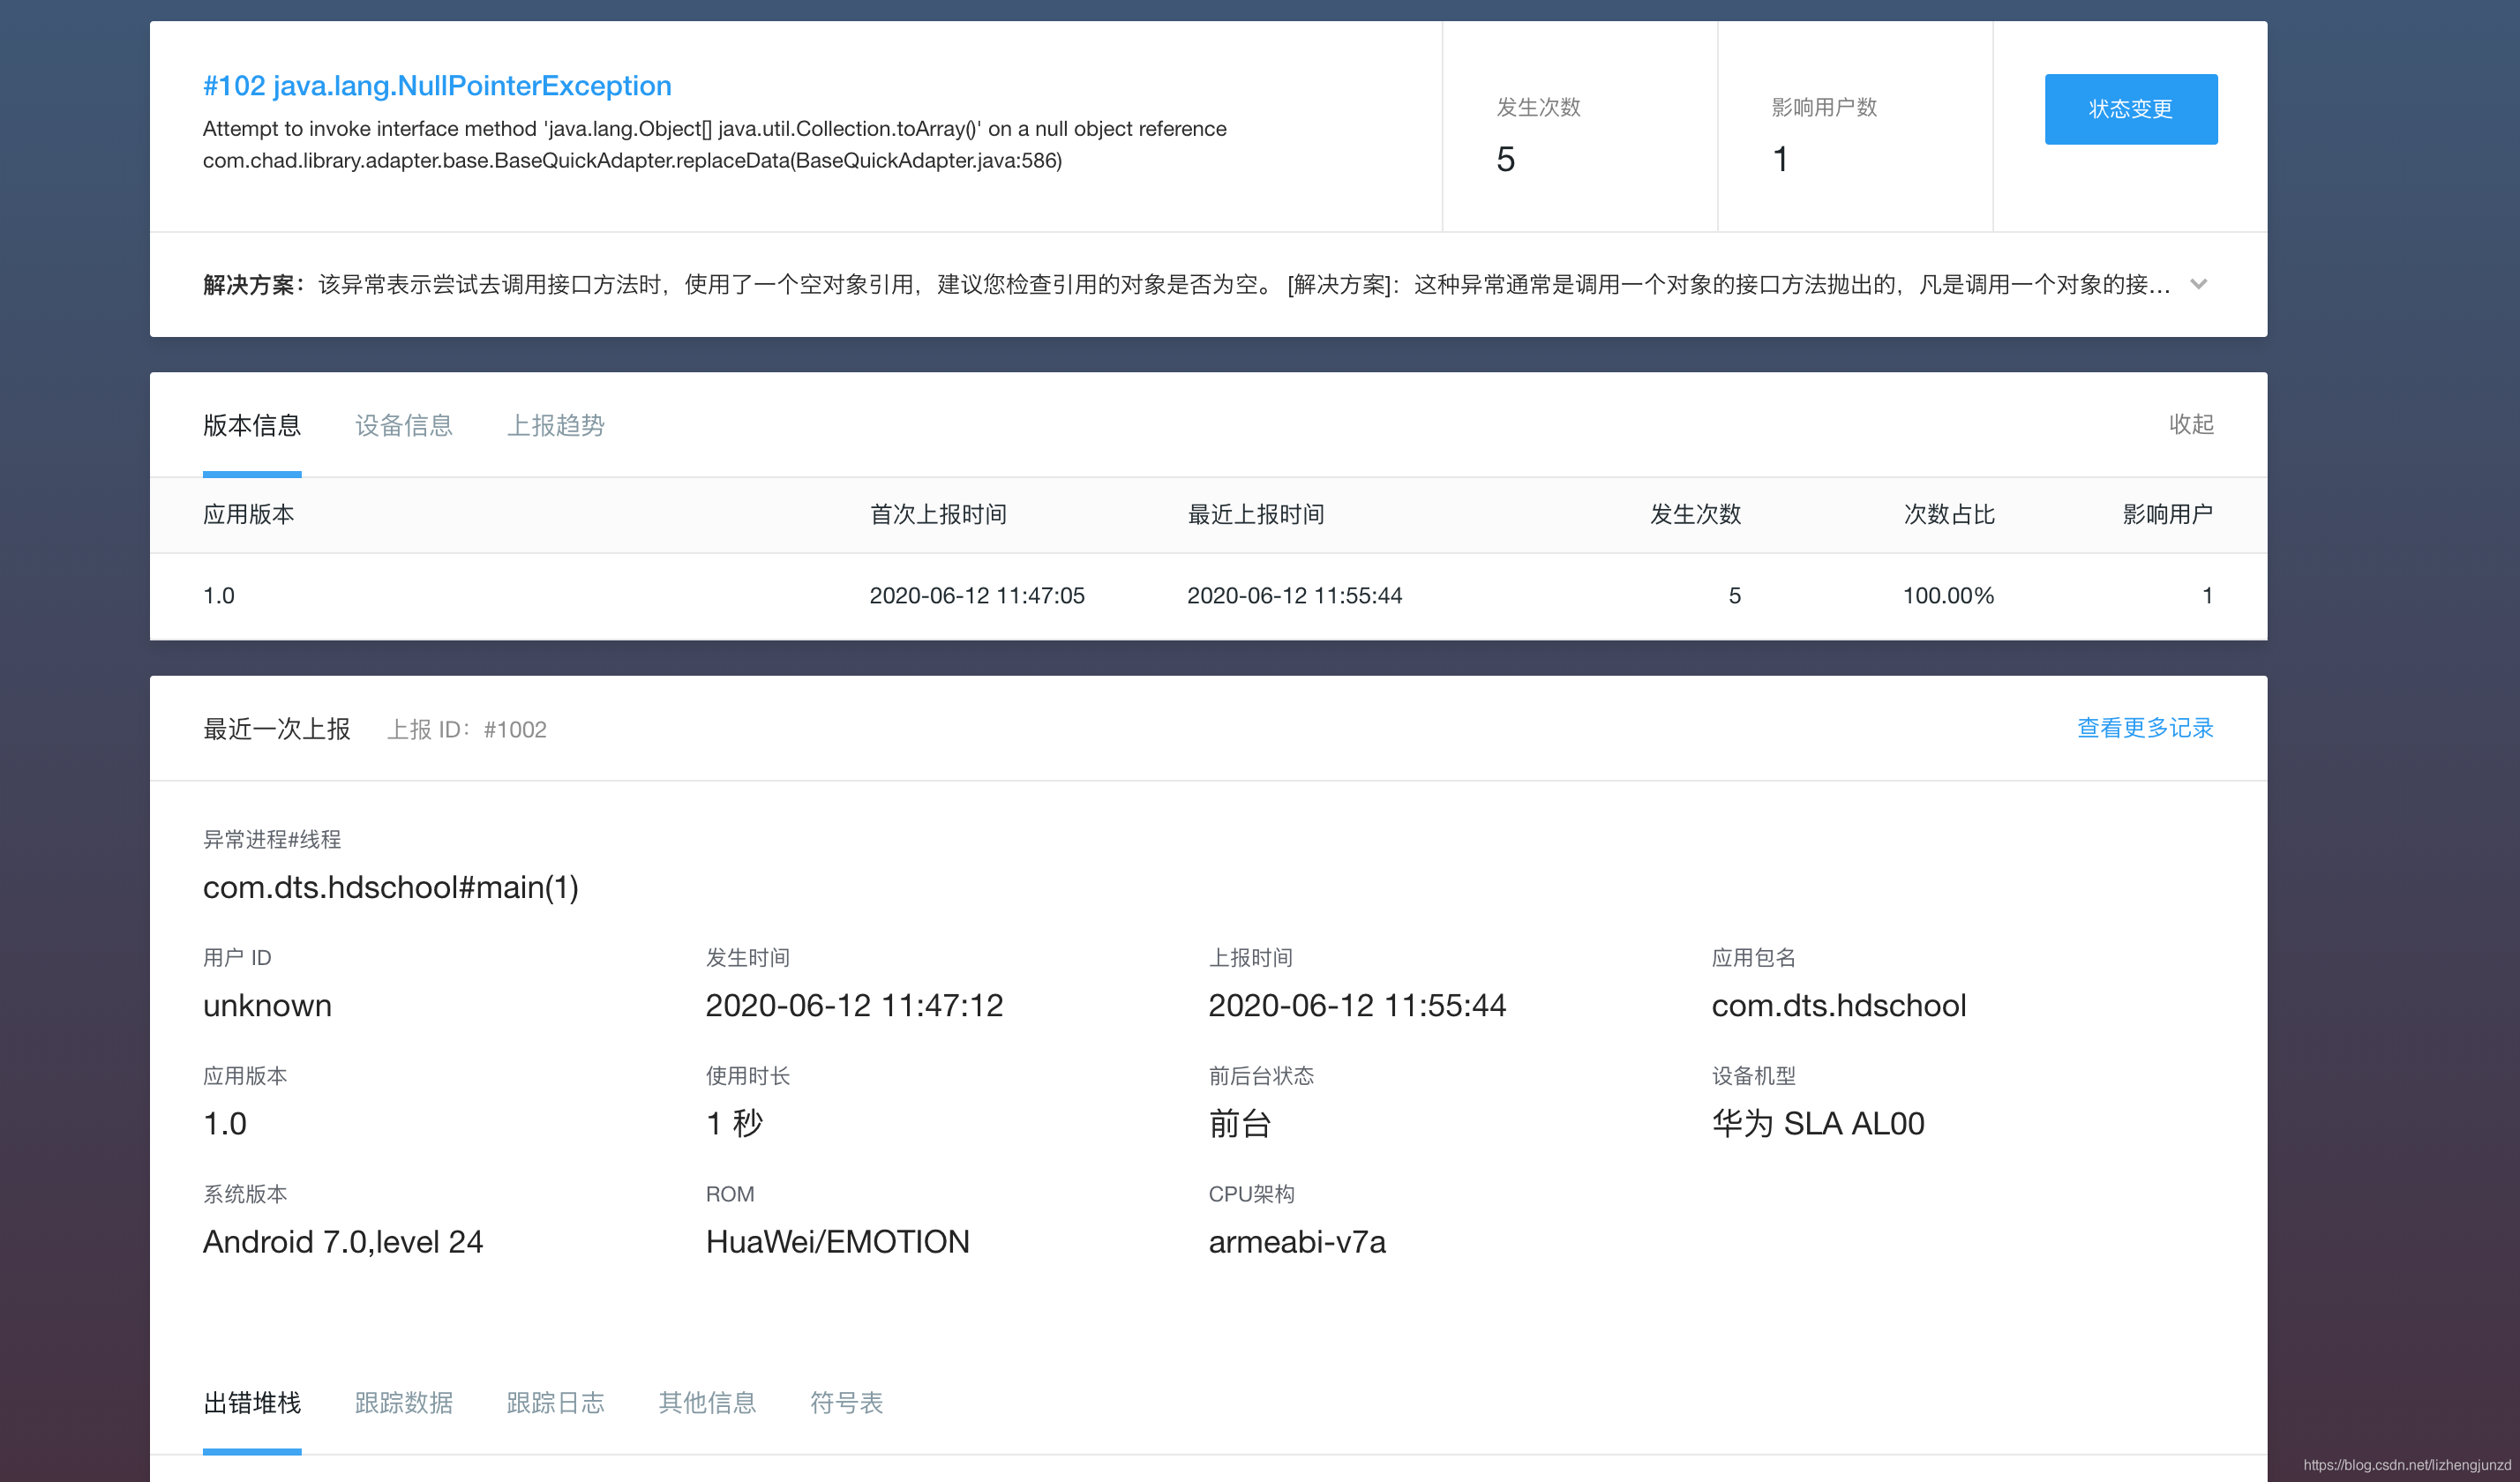Select the 出错堆栈 stack trace tab
This screenshot has width=2520, height=1482.
[251, 1403]
